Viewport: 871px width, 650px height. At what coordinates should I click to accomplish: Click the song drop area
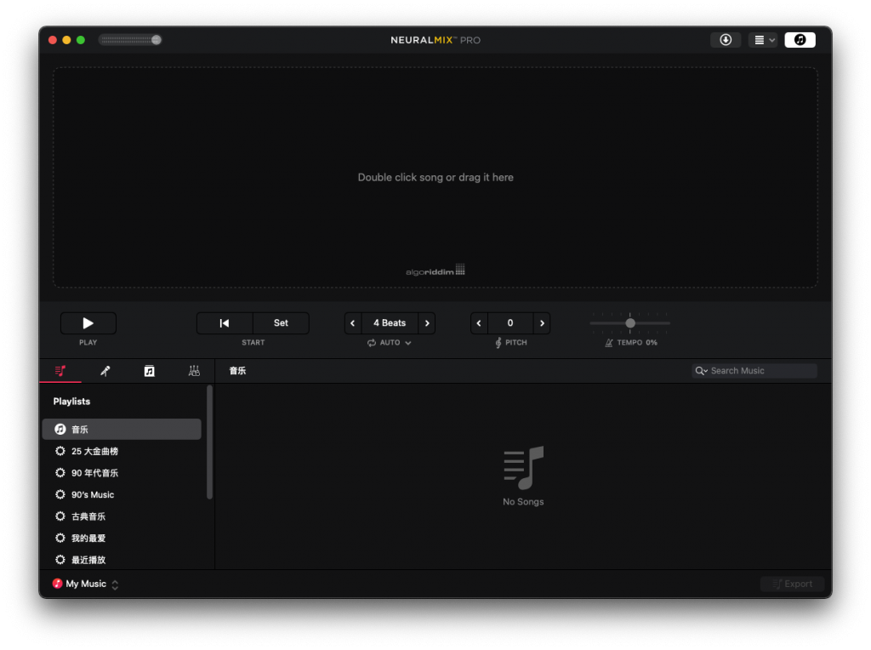point(435,177)
